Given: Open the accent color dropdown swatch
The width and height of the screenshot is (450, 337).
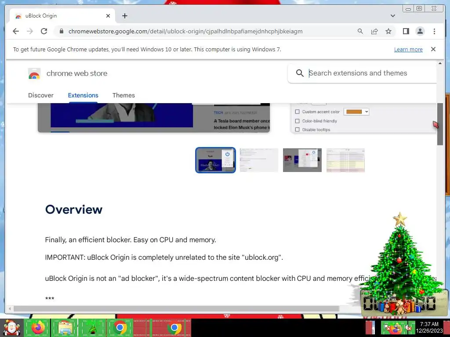Looking at the screenshot, I should 356,112.
